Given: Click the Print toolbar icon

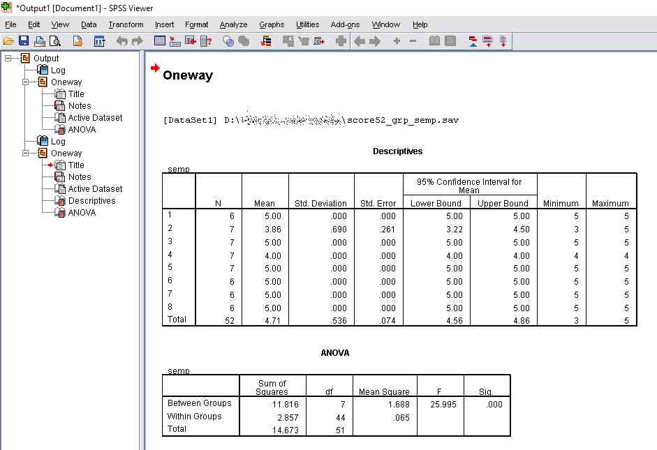Looking at the screenshot, I should coord(40,42).
